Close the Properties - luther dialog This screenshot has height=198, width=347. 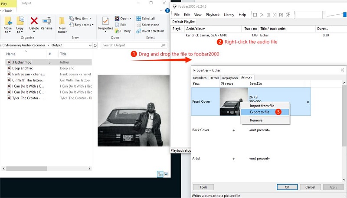342,70
